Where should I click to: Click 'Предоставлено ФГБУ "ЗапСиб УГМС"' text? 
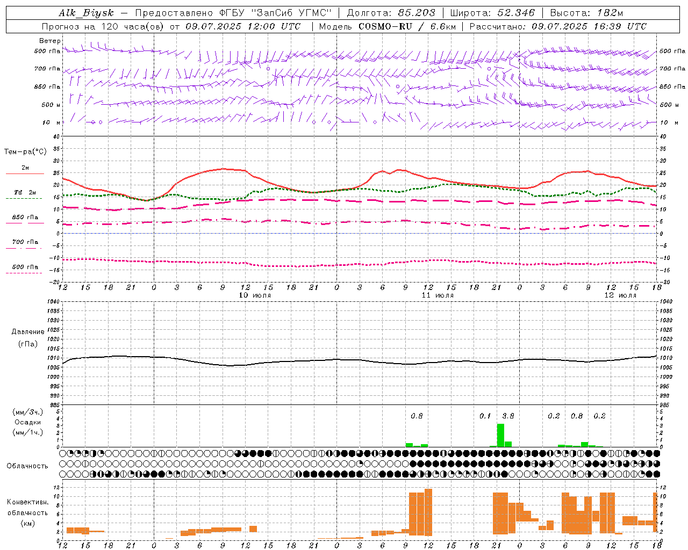pos(233,13)
